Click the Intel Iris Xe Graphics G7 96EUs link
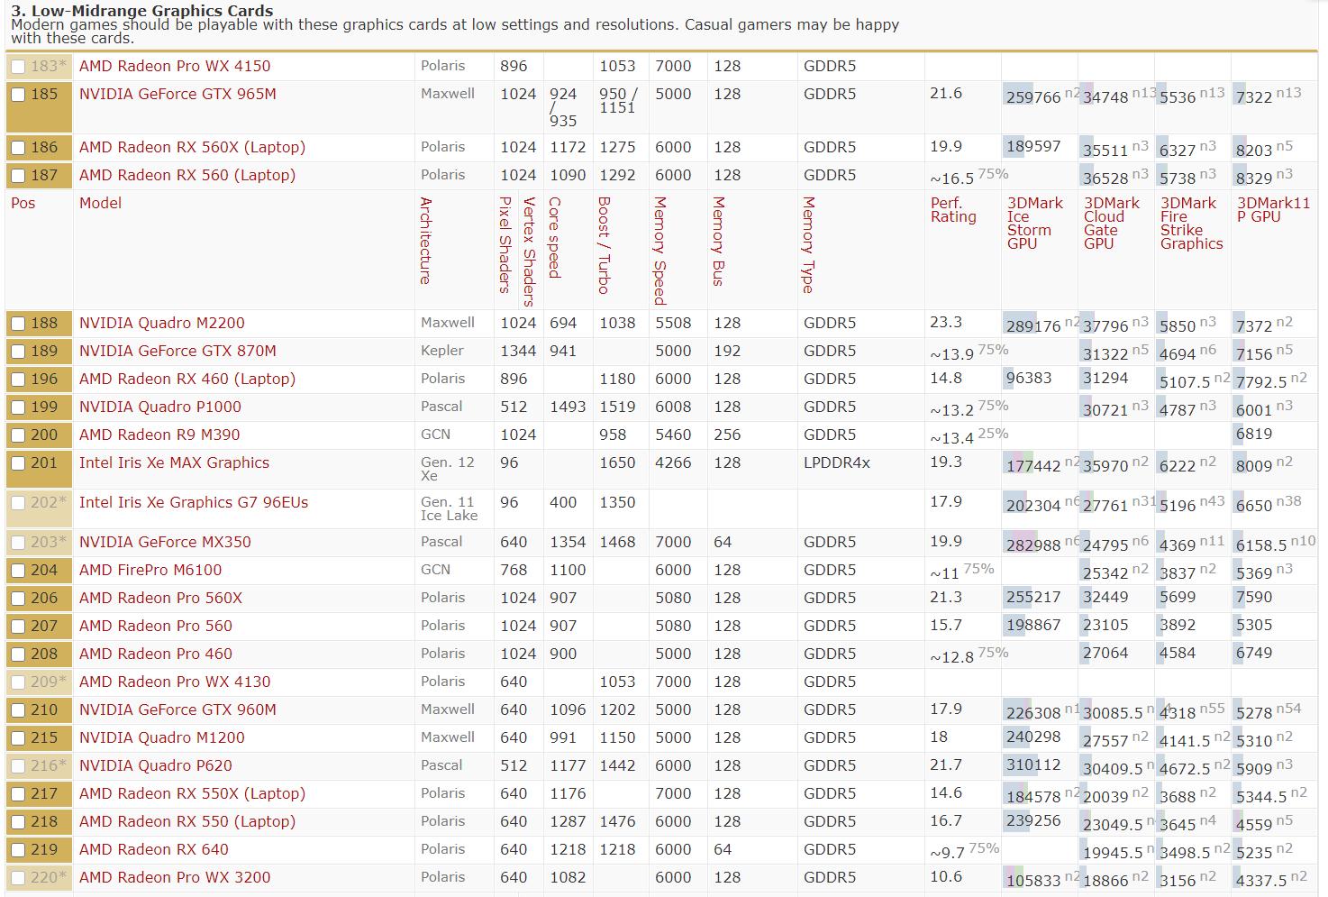 (194, 502)
